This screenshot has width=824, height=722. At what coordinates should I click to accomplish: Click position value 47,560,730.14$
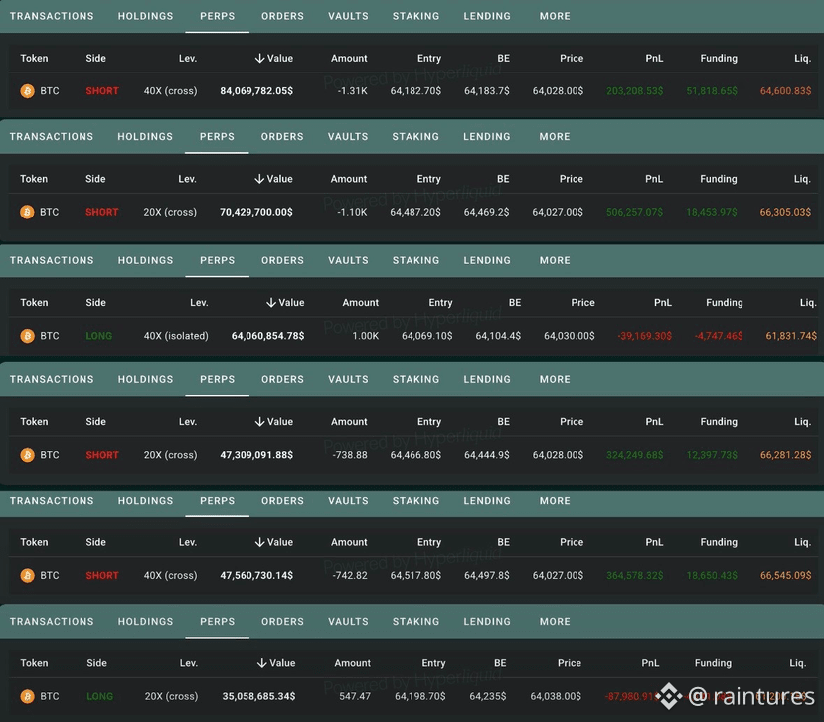(x=256, y=575)
